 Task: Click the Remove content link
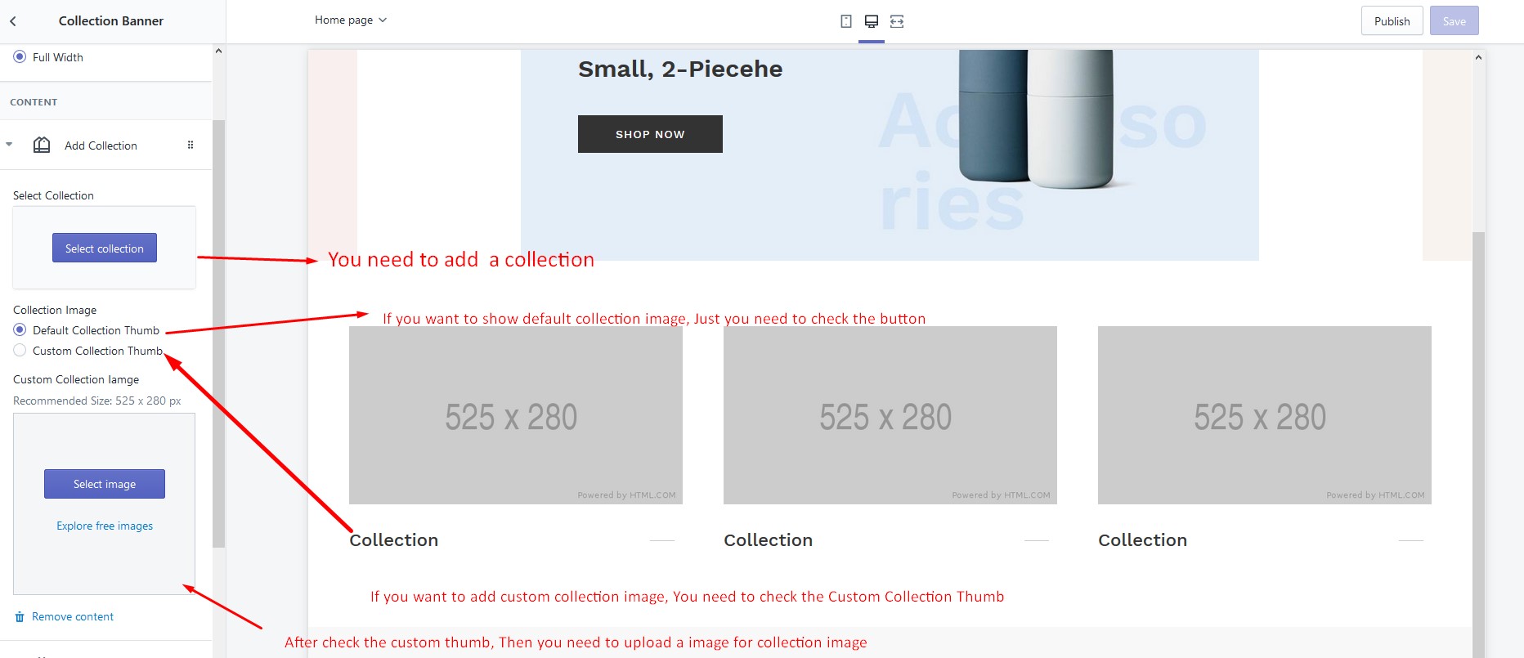pyautogui.click(x=73, y=617)
